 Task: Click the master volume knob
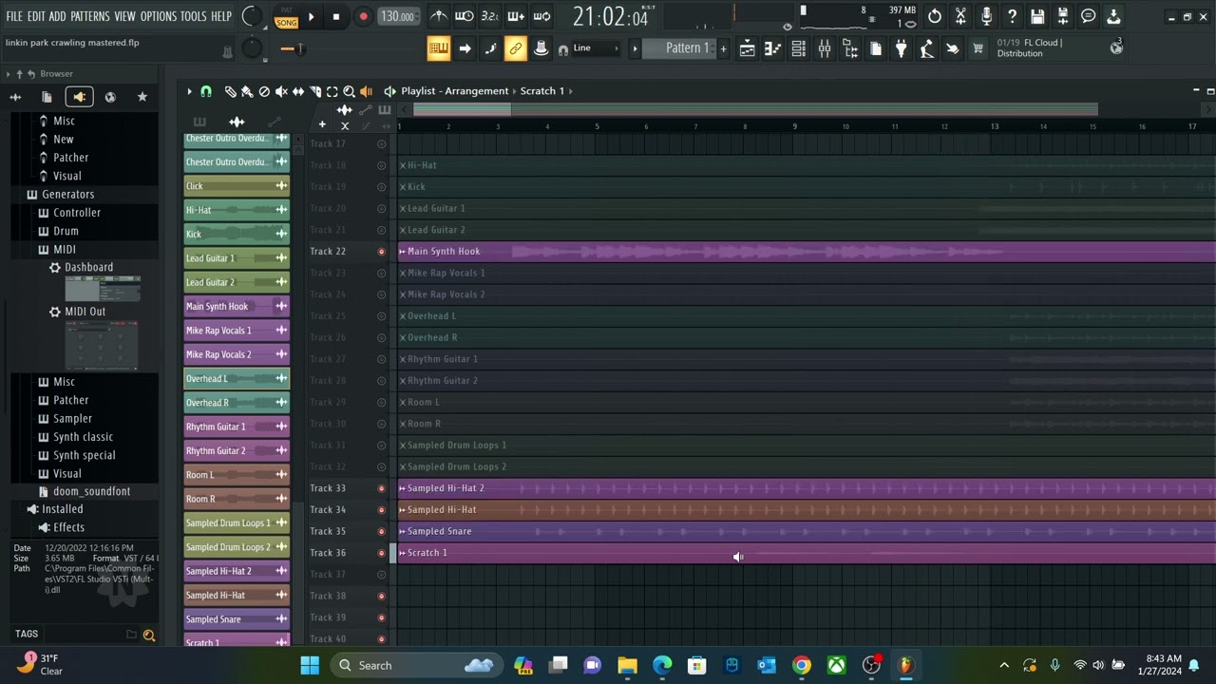[252, 16]
